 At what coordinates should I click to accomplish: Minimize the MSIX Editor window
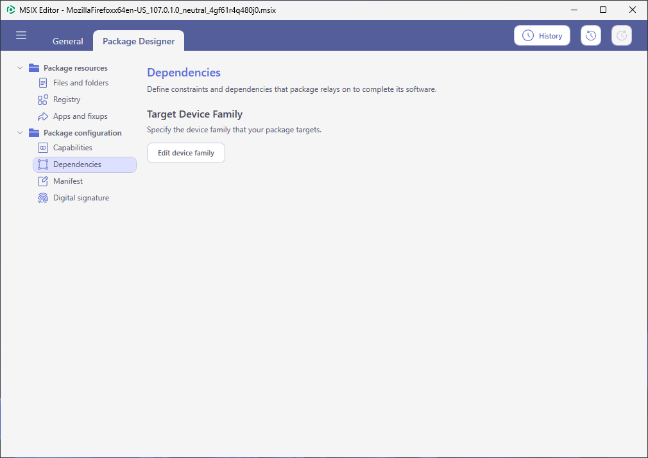(x=574, y=10)
